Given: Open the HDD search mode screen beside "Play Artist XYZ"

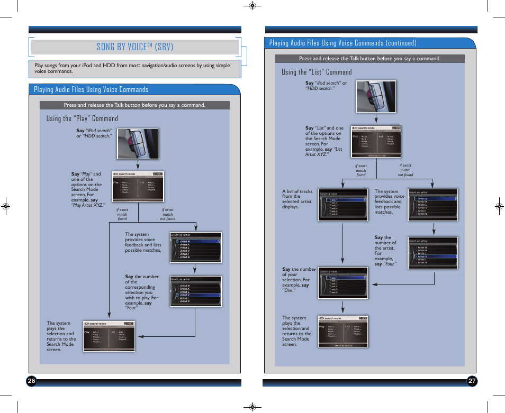Looking at the screenshot, I should click(138, 187).
